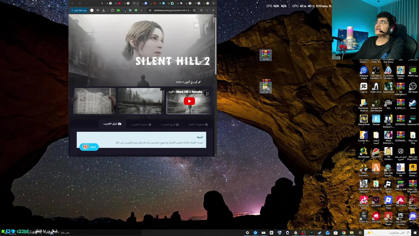The image size is (419, 236).
Task: Expand the tab search dropdown arrow
Action: pos(213,3)
